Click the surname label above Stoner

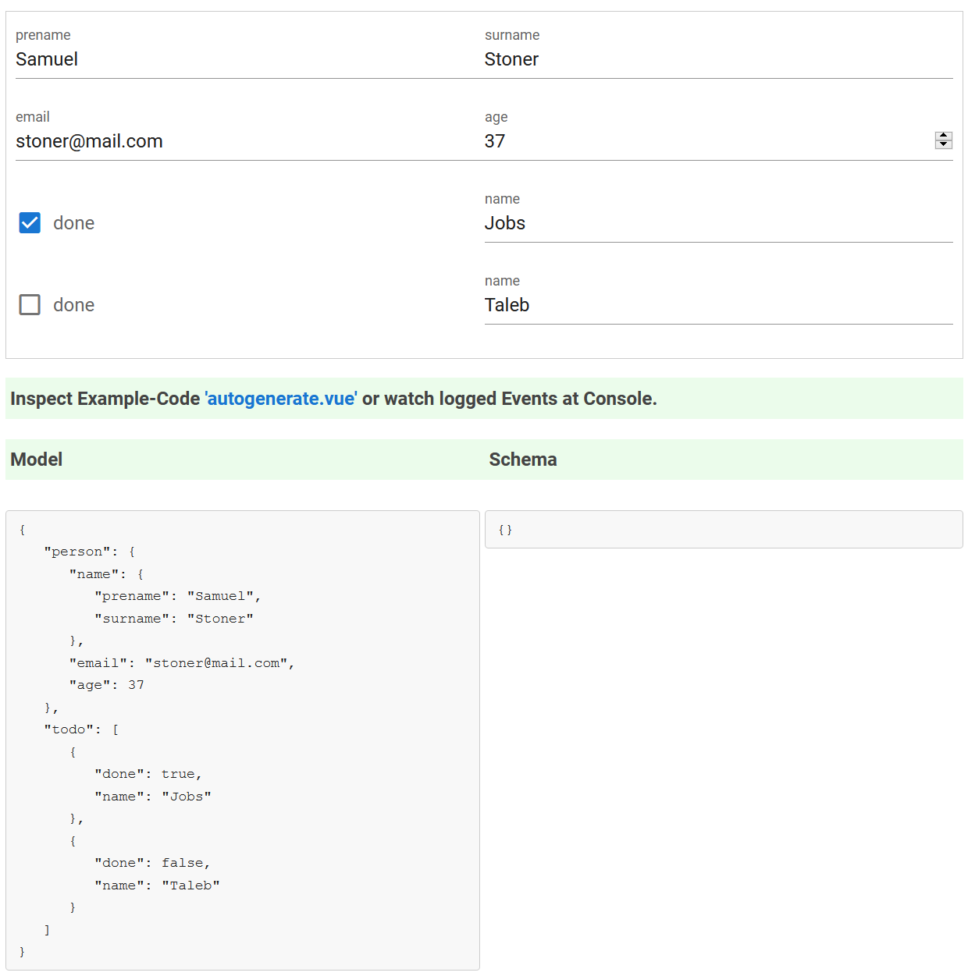pyautogui.click(x=512, y=35)
